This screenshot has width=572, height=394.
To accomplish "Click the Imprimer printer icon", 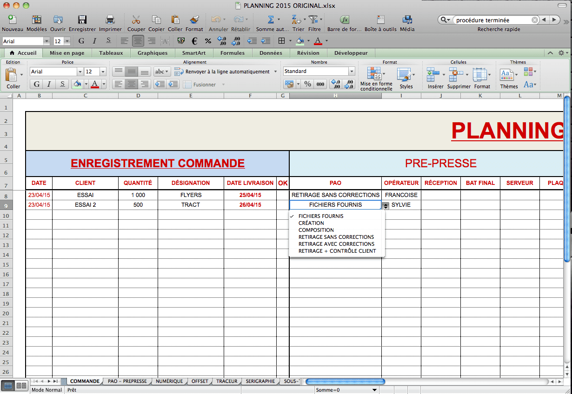I will pos(110,20).
